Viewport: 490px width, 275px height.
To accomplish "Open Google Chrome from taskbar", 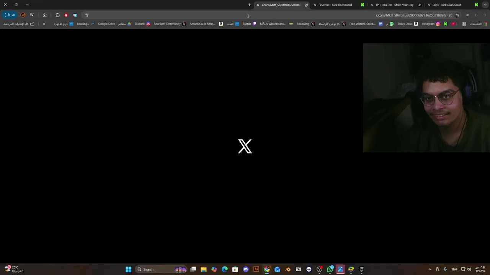I will tap(267, 269).
